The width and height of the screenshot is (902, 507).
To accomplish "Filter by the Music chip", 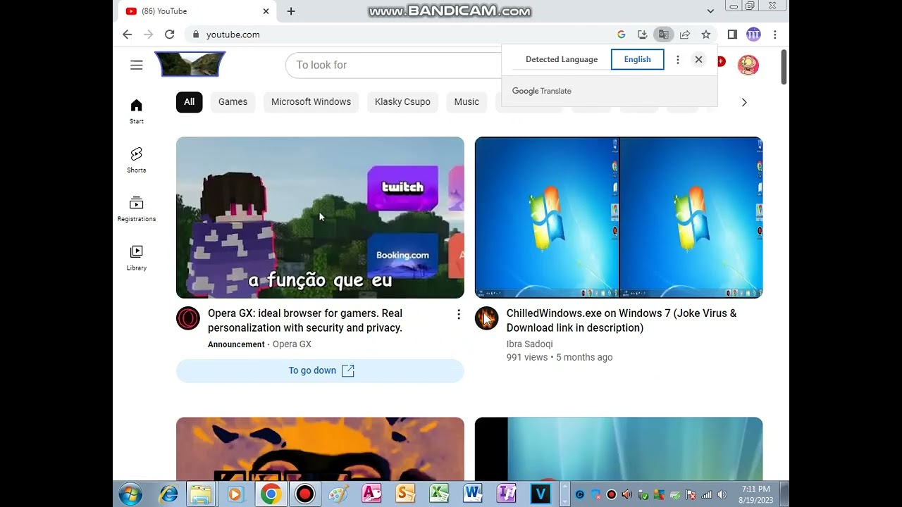I will 467,102.
